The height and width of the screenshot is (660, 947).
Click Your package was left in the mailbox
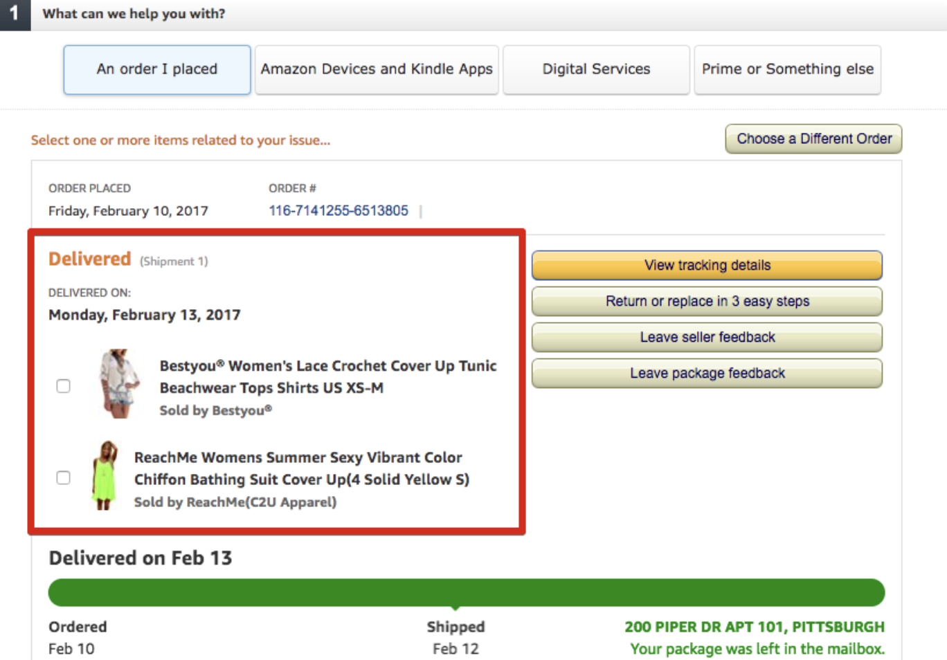click(x=757, y=649)
